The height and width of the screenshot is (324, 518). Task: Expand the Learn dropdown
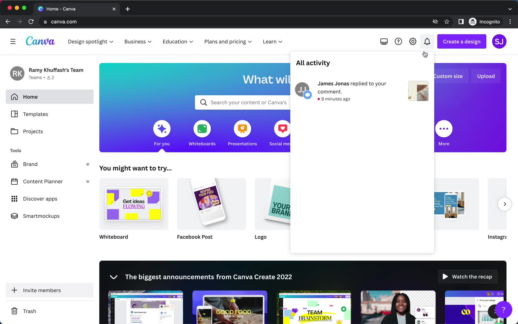click(x=272, y=42)
